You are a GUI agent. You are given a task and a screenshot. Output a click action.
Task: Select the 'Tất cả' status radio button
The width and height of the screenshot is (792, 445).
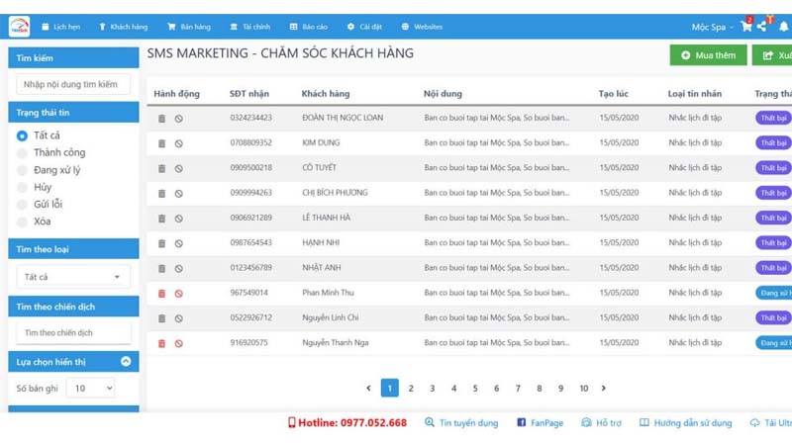tap(22, 135)
